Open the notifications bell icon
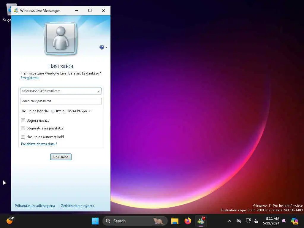Image resolution: width=304 pixels, height=228 pixels. tap(284, 221)
